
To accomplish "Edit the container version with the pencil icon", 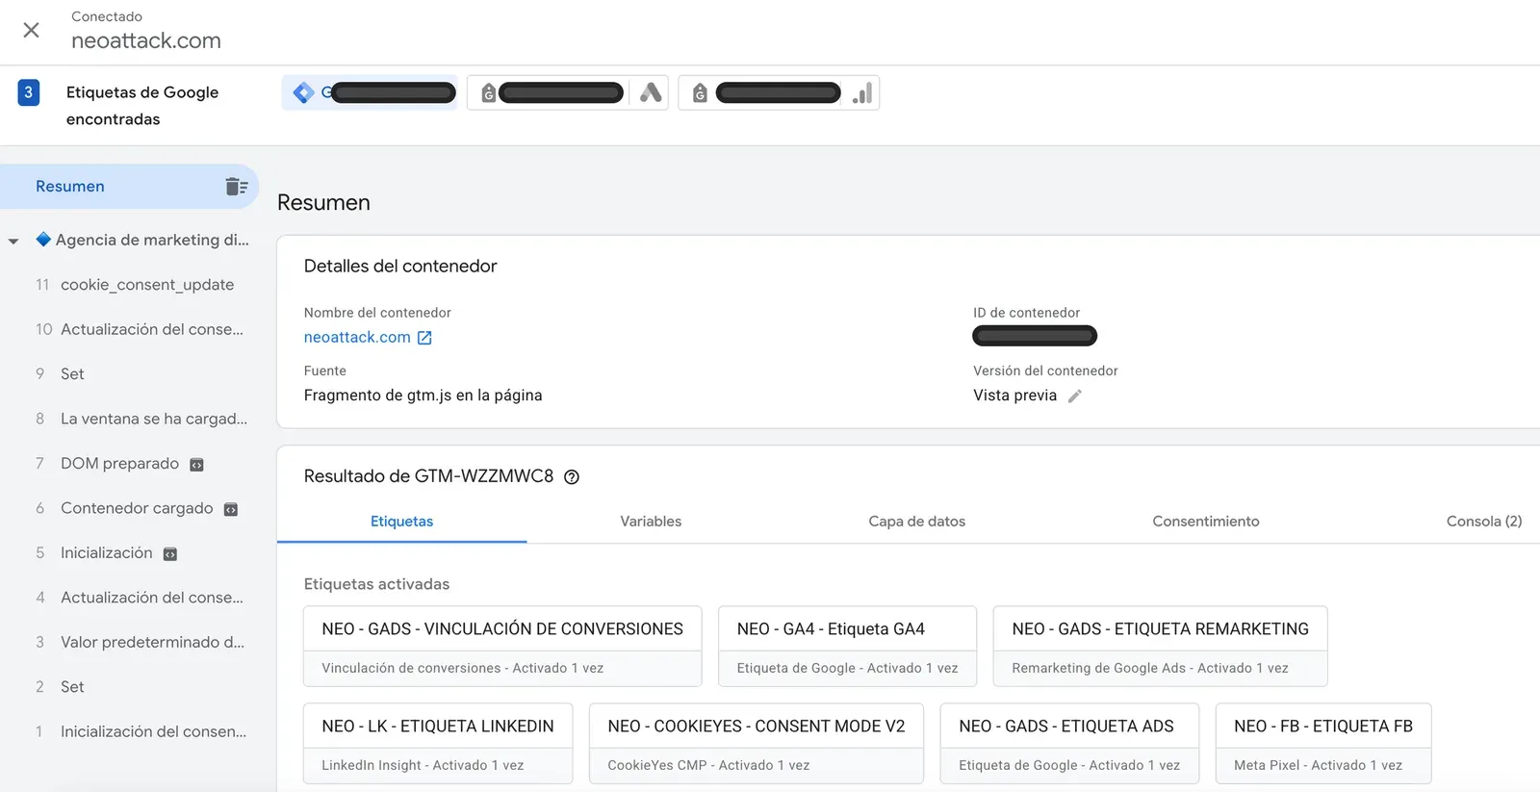I will point(1075,396).
